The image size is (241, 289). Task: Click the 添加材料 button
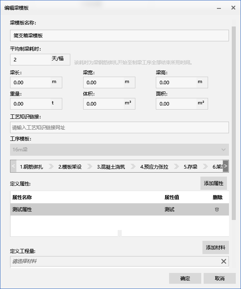click(216, 247)
